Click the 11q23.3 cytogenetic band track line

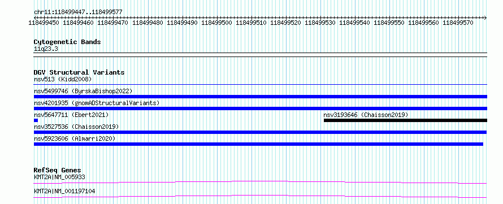tap(260, 54)
